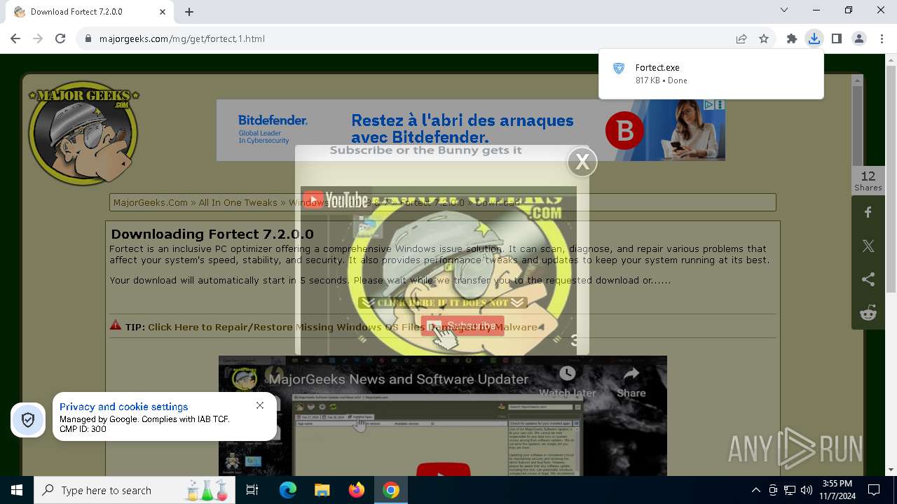This screenshot has height=504, width=897.
Task: Open the volume speaker icon
Action: [807, 490]
